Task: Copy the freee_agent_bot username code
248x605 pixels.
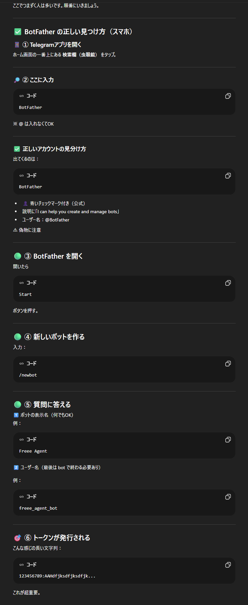Action: tap(228, 497)
